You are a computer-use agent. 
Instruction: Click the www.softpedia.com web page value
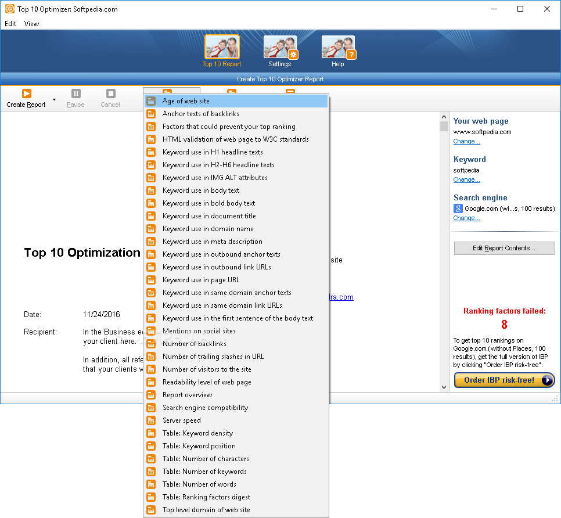click(482, 132)
